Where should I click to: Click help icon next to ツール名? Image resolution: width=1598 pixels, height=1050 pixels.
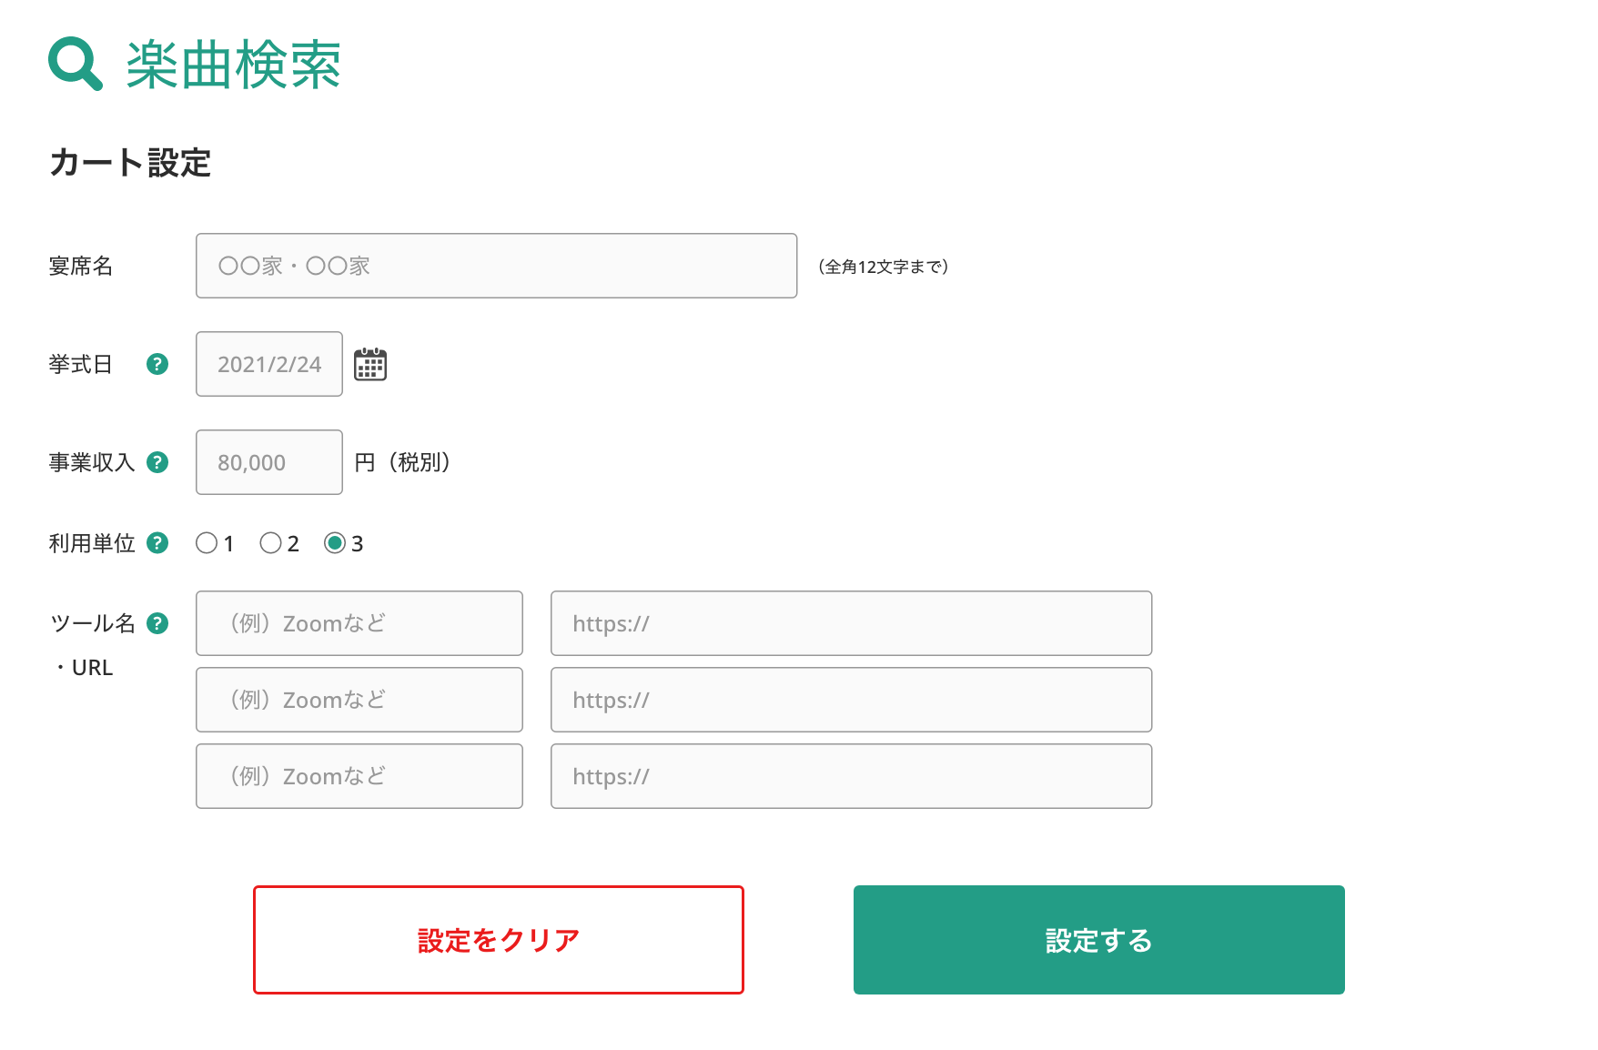coord(157,623)
